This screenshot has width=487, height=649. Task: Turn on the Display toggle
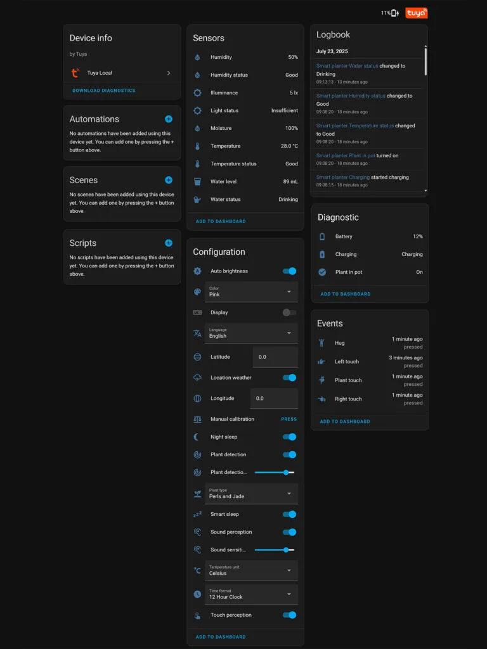coord(289,312)
